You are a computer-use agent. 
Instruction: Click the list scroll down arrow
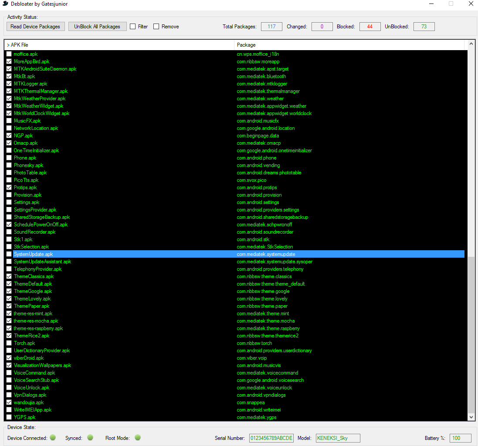[471, 417]
